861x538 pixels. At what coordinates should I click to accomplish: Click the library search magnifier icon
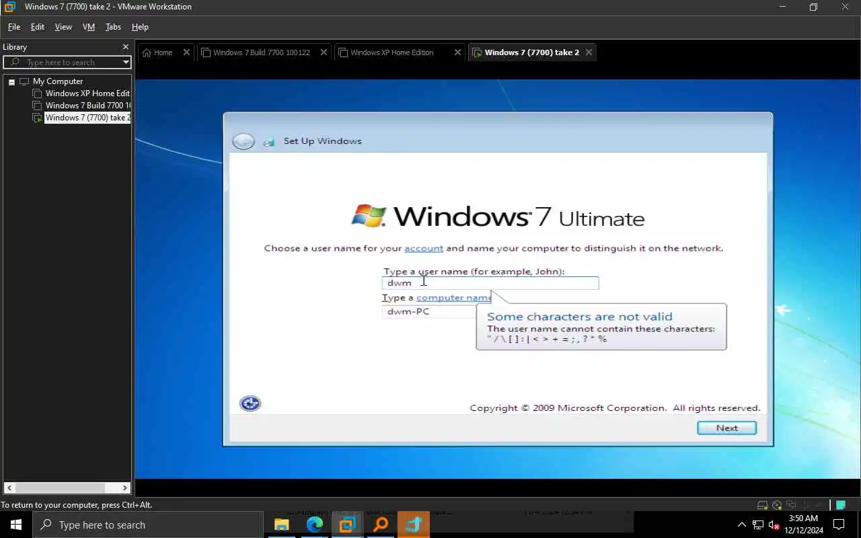point(15,62)
